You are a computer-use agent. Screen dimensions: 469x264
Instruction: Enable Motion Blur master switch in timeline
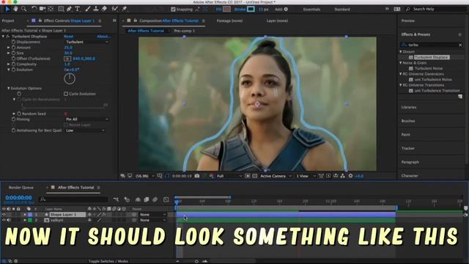[155, 199]
